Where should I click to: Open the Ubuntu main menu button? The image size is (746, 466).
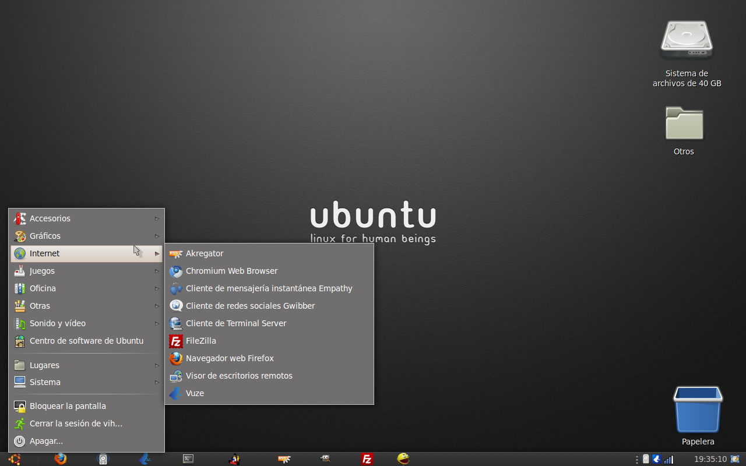[x=15, y=459]
